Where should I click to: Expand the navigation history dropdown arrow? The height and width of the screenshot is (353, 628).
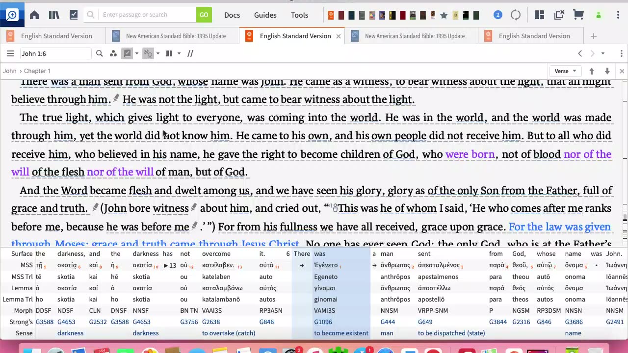pyautogui.click(x=603, y=53)
